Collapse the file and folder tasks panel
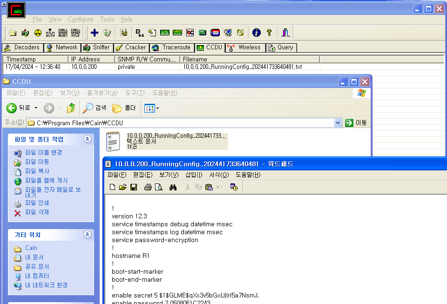The height and width of the screenshot is (304, 447). pos(88,139)
